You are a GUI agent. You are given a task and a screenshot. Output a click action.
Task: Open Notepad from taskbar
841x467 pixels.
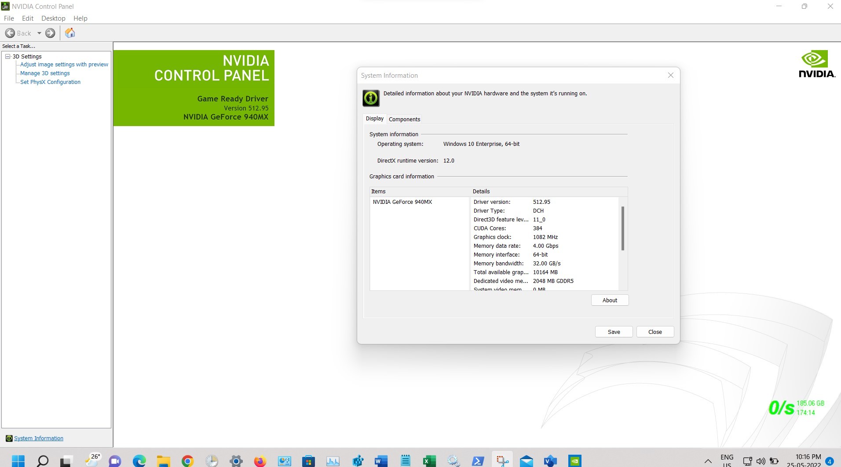click(x=405, y=461)
